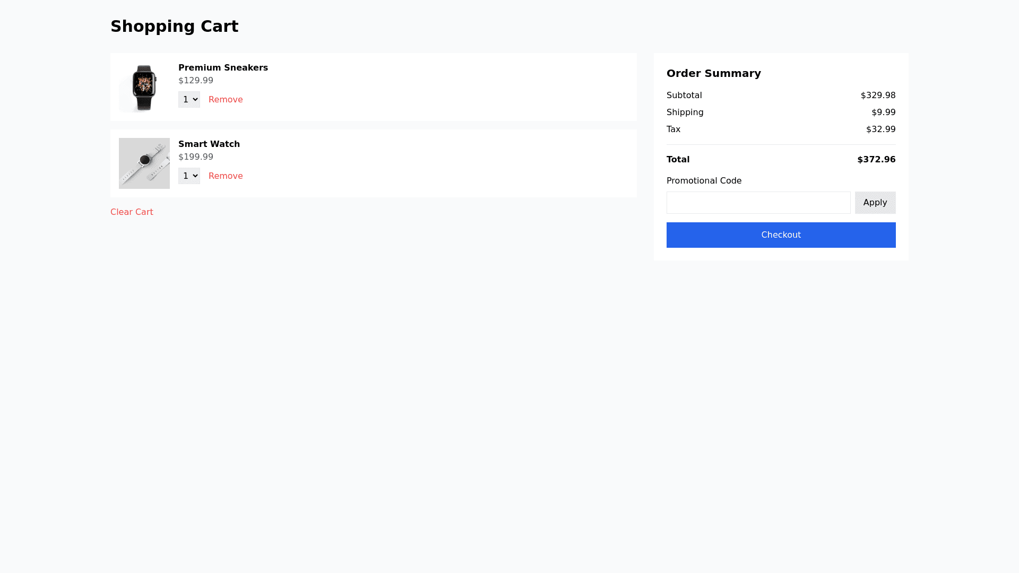Click the $129.99 item price
The height and width of the screenshot is (573, 1019).
196,81
